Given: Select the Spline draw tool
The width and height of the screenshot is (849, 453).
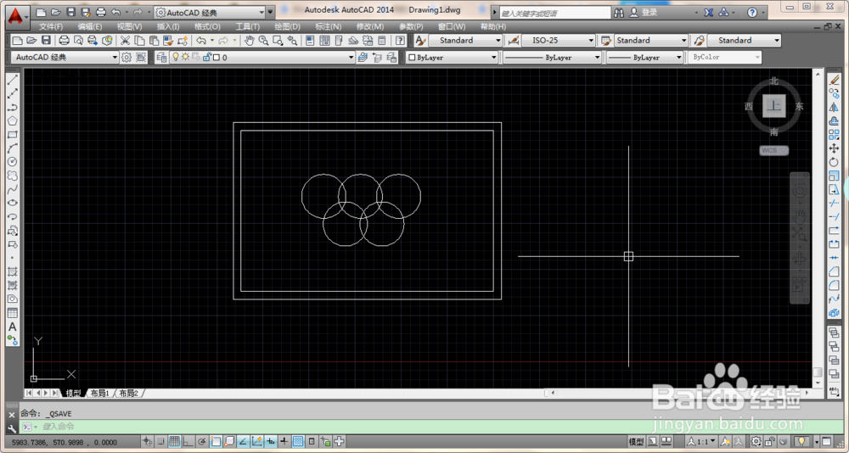Looking at the screenshot, I should click(12, 189).
